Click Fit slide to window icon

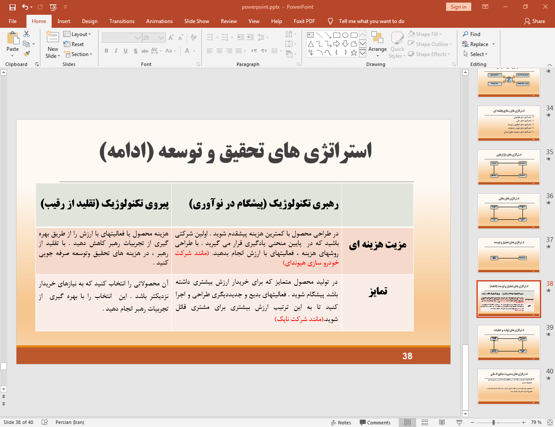point(549,422)
